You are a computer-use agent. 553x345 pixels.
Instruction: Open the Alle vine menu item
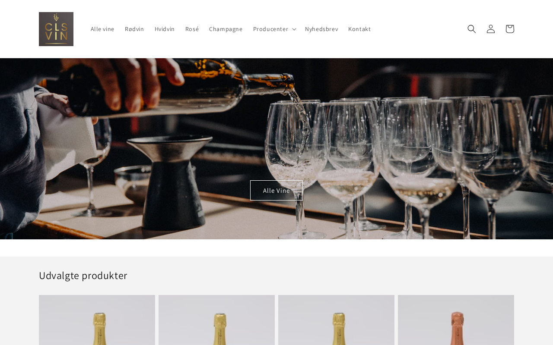(x=102, y=29)
